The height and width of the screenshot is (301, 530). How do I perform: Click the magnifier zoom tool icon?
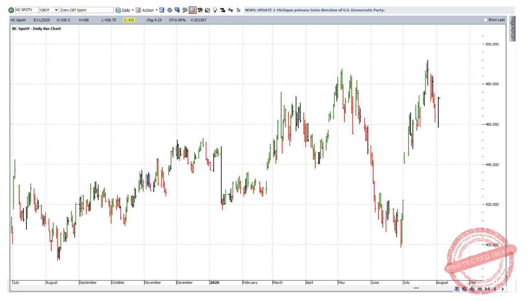click(x=185, y=10)
